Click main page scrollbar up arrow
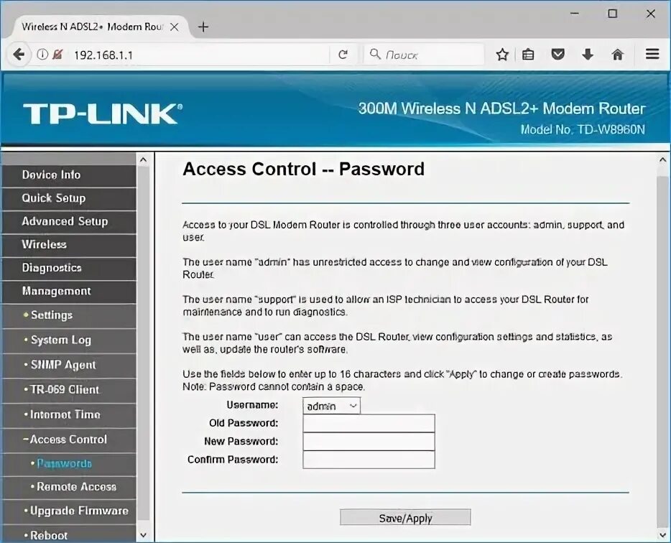 click(662, 160)
